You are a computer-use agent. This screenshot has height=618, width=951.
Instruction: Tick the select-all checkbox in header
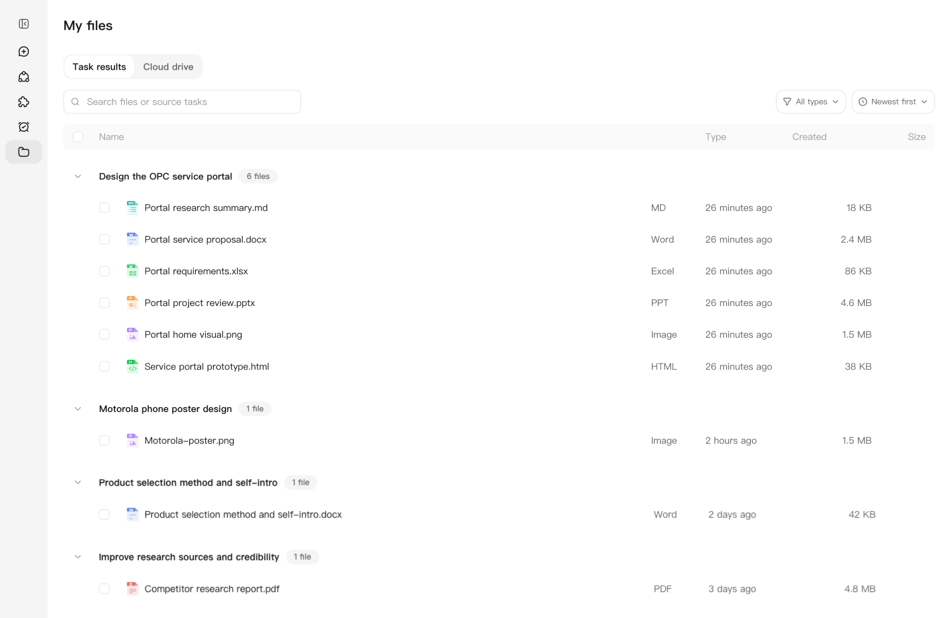click(78, 137)
